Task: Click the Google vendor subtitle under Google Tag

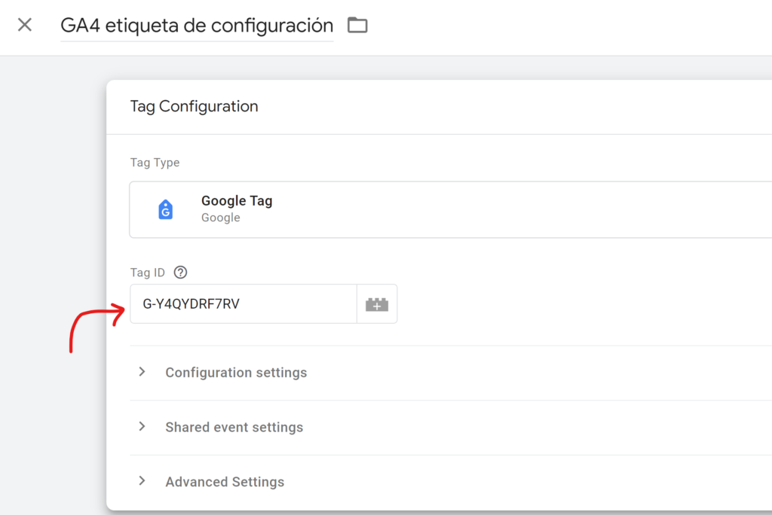Action: (221, 218)
